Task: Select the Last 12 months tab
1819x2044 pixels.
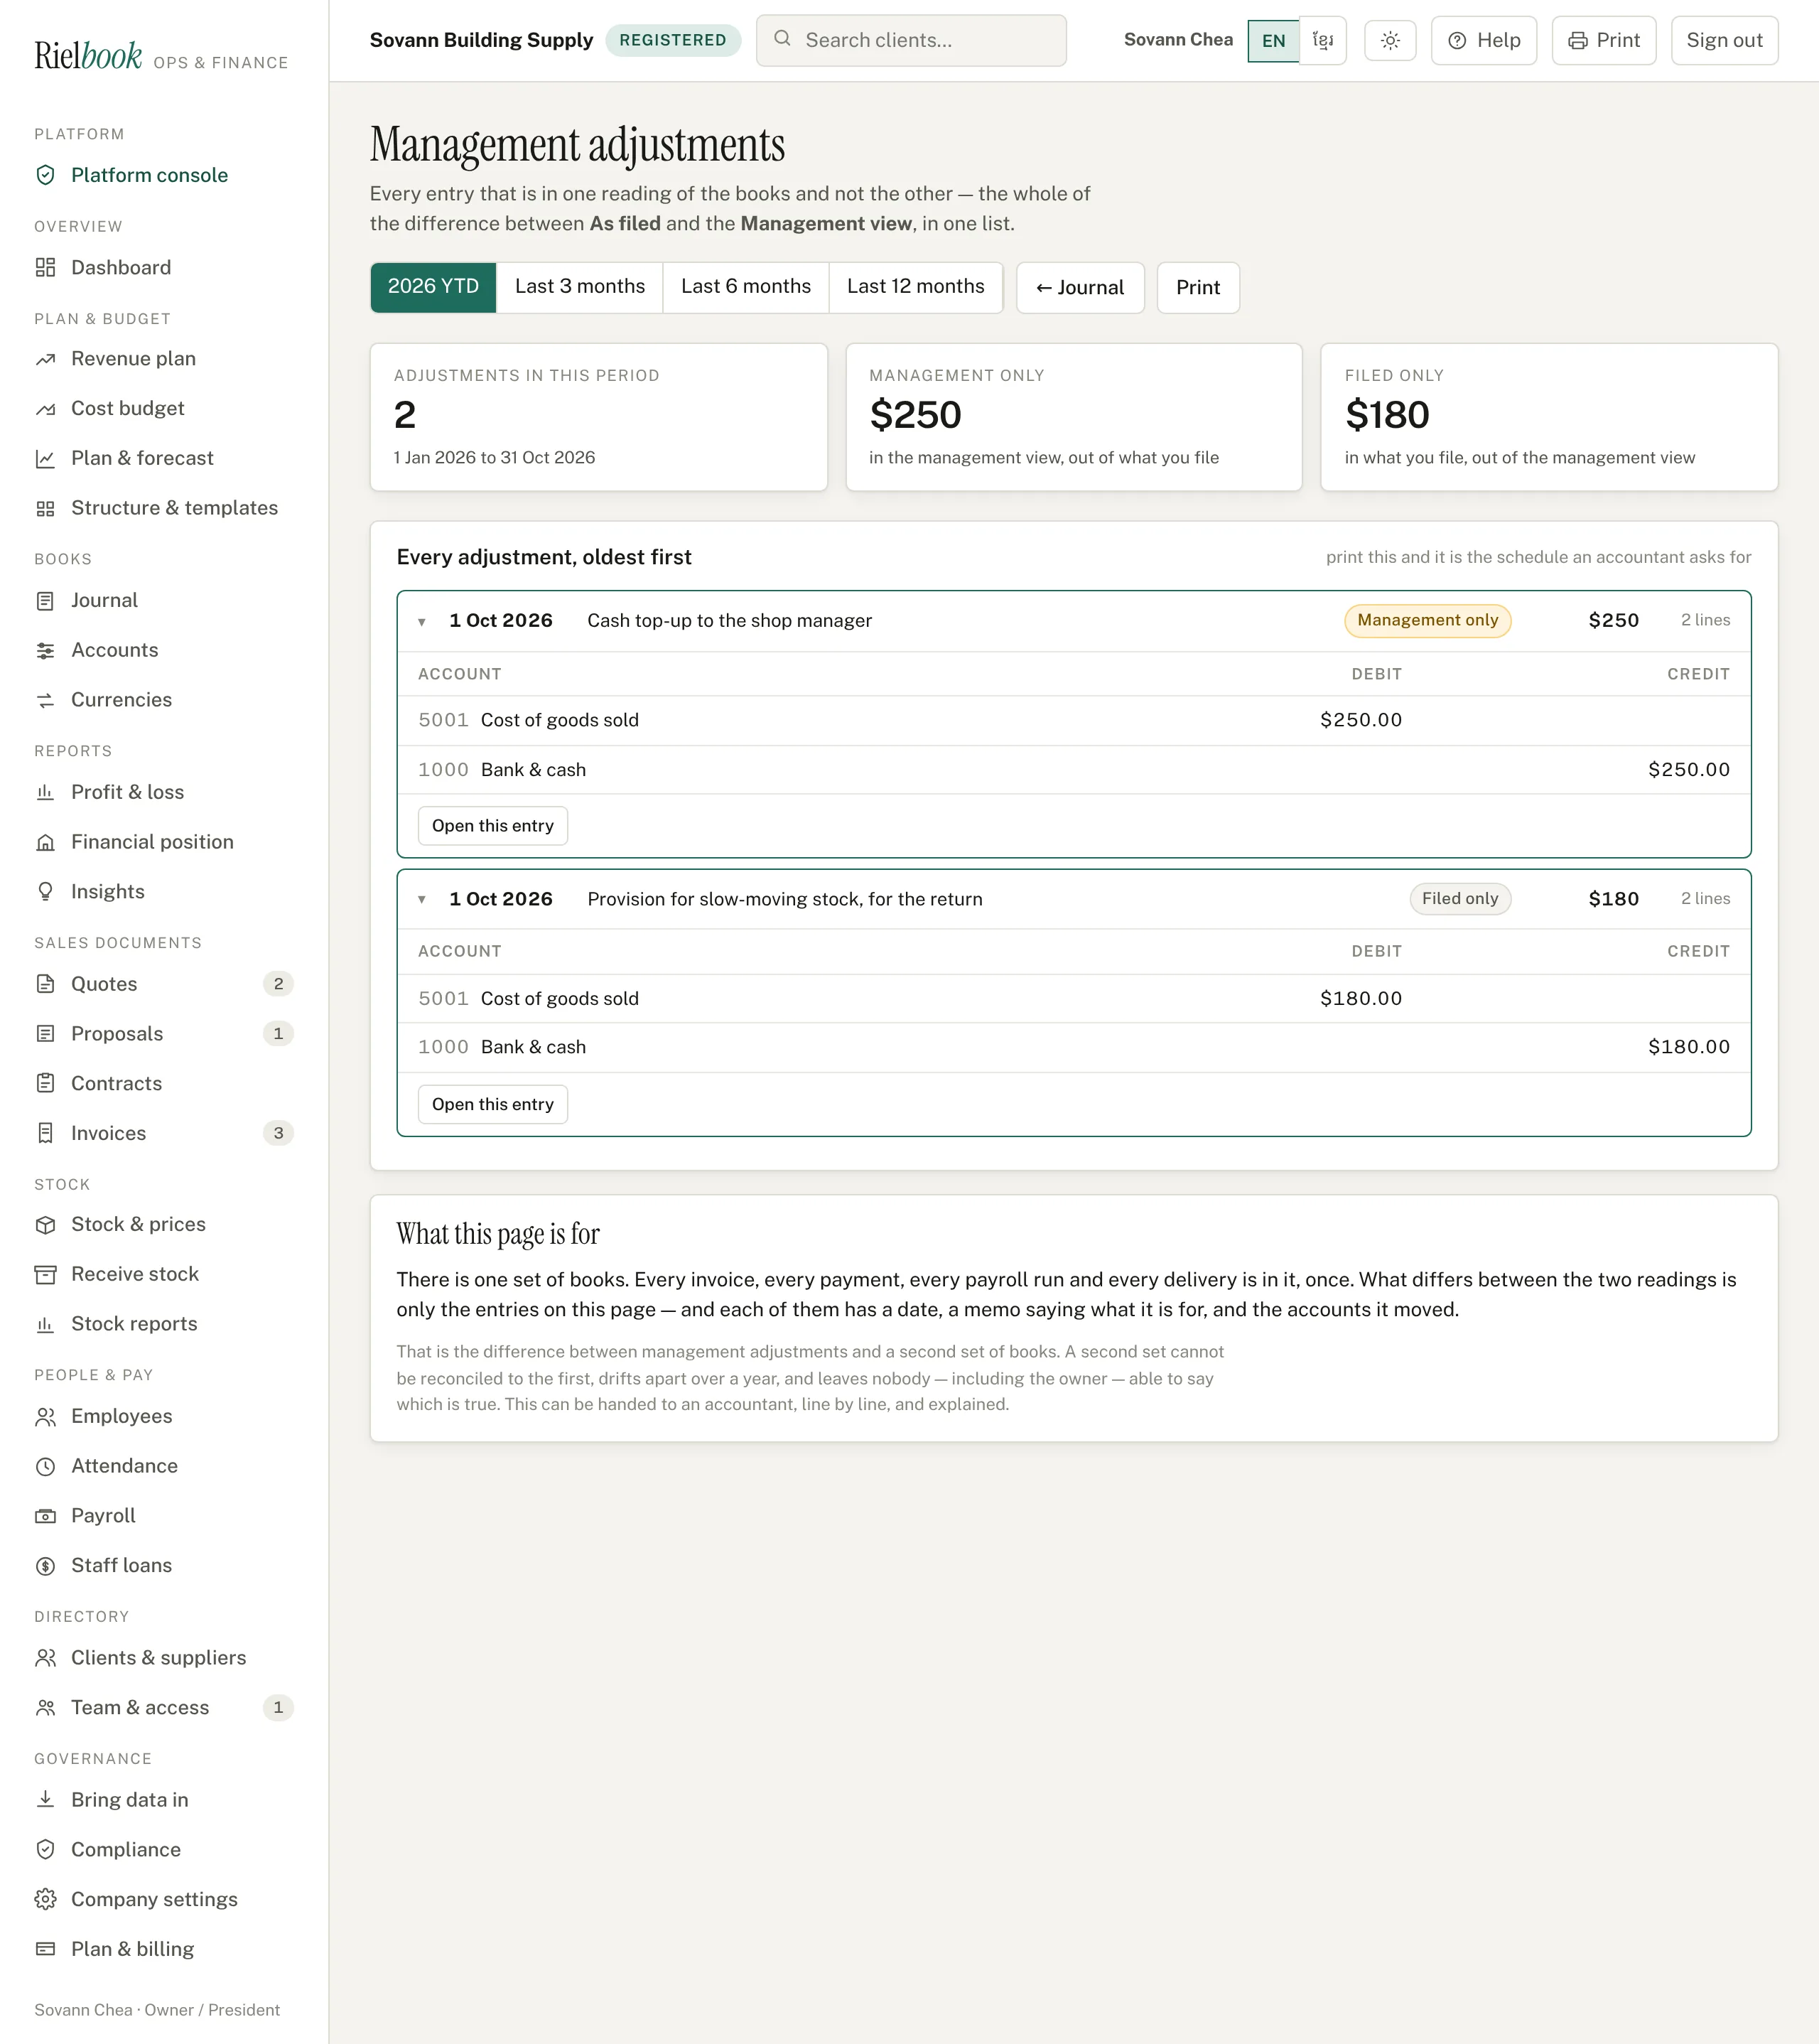Action: pos(916,287)
